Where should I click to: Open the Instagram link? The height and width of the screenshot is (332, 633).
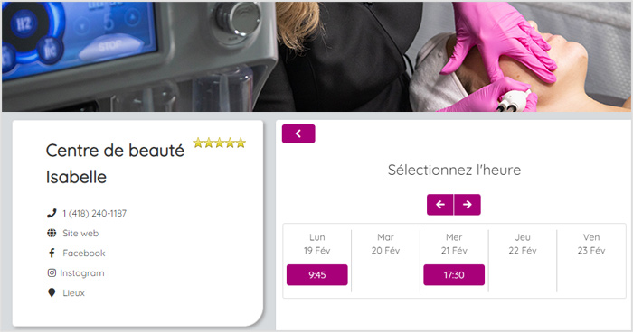coord(82,273)
